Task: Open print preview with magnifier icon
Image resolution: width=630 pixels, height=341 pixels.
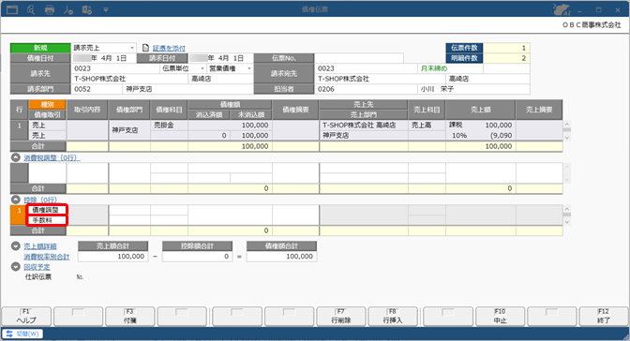Action: coord(31,9)
